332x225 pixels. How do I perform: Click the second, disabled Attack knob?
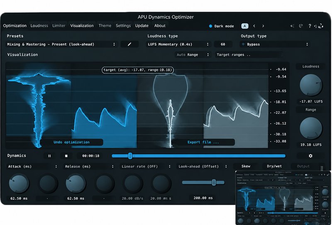click(47, 183)
